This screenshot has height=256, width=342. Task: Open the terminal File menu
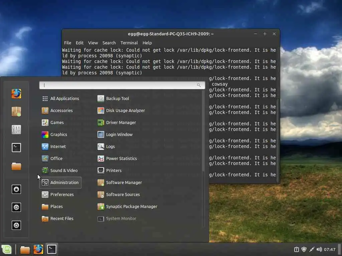point(67,43)
